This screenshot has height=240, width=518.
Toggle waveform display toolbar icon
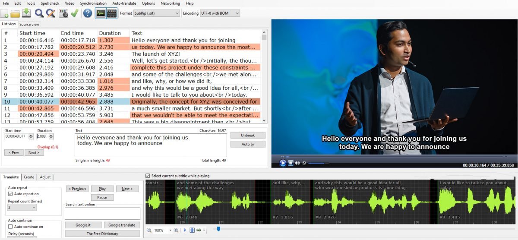101,13
